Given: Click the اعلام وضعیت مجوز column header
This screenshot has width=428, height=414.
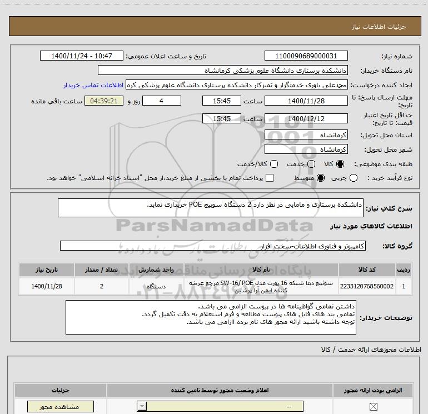Looking at the screenshot, I should (x=220, y=390).
